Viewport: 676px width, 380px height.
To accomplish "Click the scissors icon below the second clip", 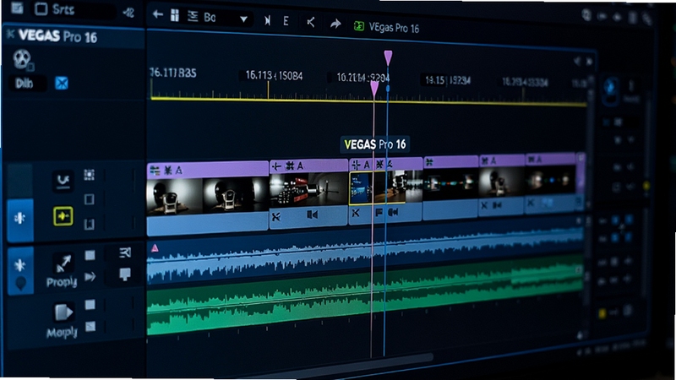I will point(276,217).
